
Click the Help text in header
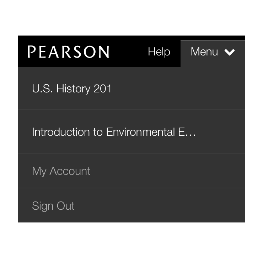[159, 52]
